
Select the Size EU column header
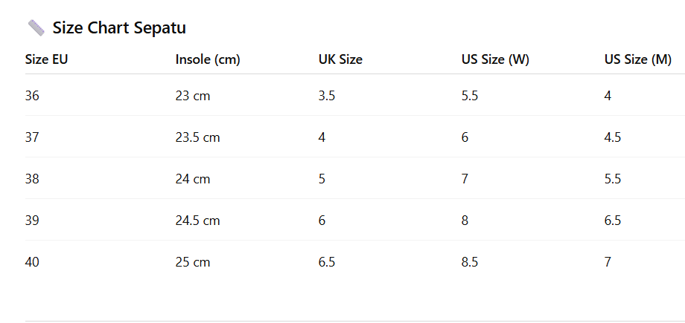coord(47,59)
